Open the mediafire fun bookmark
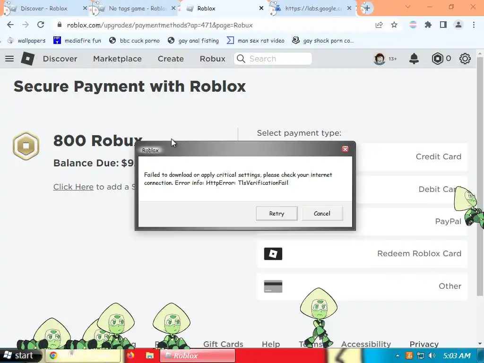The width and height of the screenshot is (484, 363). (x=77, y=41)
